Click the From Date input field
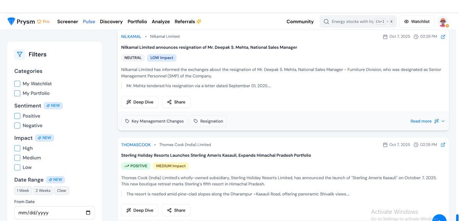Image resolution: width=459 pixels, height=221 pixels. [x=54, y=213]
